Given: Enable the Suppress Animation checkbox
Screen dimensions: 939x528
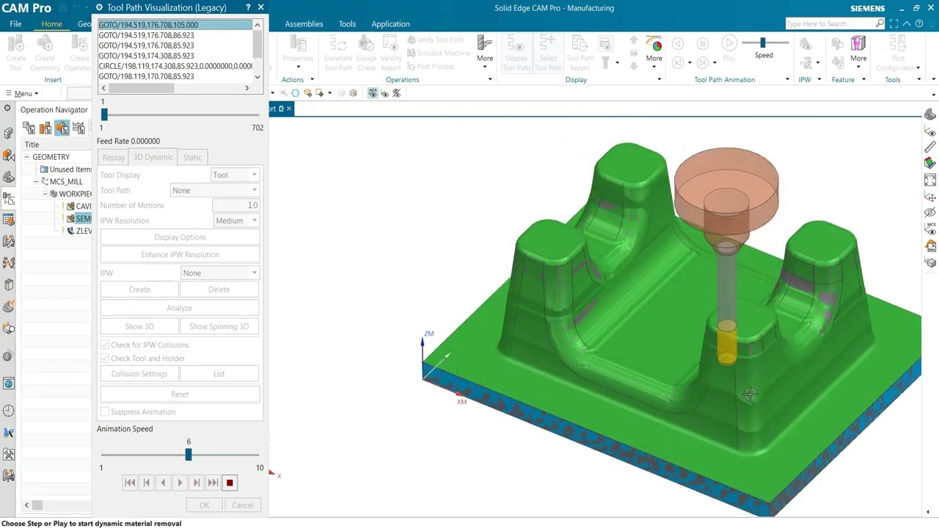Looking at the screenshot, I should click(105, 411).
